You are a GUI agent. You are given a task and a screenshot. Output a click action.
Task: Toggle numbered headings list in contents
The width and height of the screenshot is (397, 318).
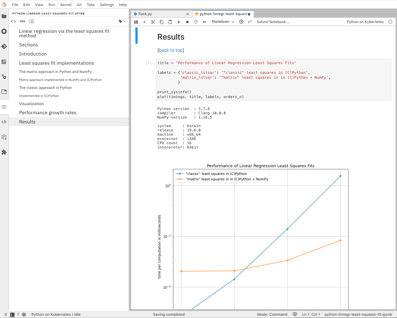click(32, 21)
